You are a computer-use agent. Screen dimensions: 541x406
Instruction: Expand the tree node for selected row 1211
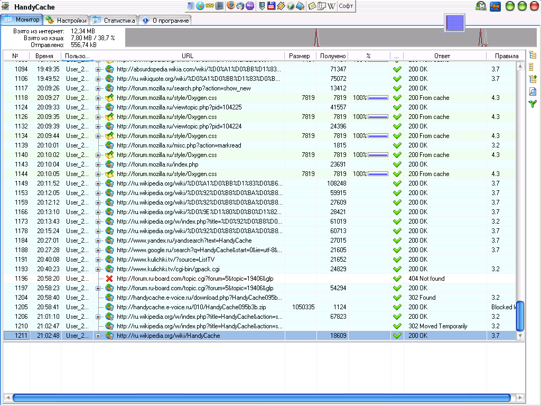pyautogui.click(x=98, y=336)
